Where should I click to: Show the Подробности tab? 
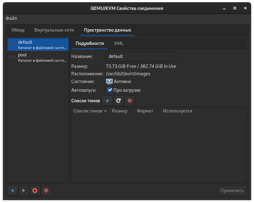pos(90,43)
